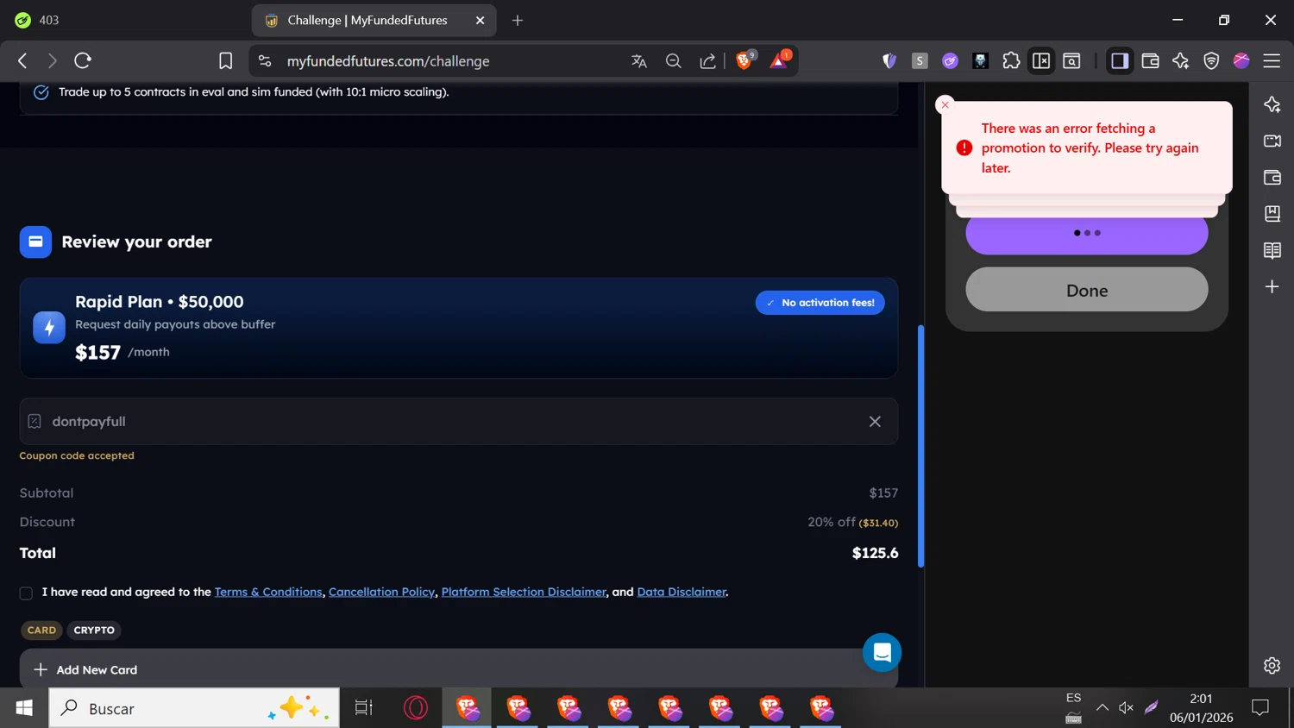
Task: Click the muted volume tray icon
Action: tap(1126, 708)
